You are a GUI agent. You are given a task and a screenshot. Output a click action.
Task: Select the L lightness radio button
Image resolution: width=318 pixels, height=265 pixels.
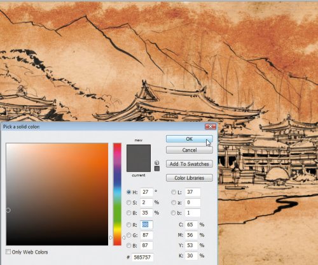pos(174,192)
